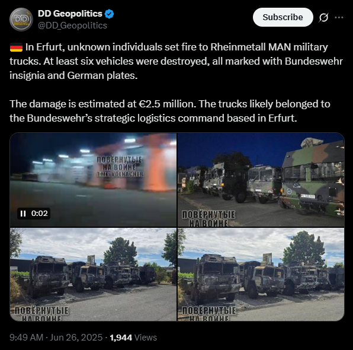Image resolution: width=353 pixels, height=350 pixels.
Task: Open the bottom-left burned trucks photo
Action: [93, 274]
